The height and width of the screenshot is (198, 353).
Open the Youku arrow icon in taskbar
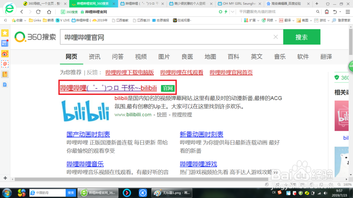point(127,193)
